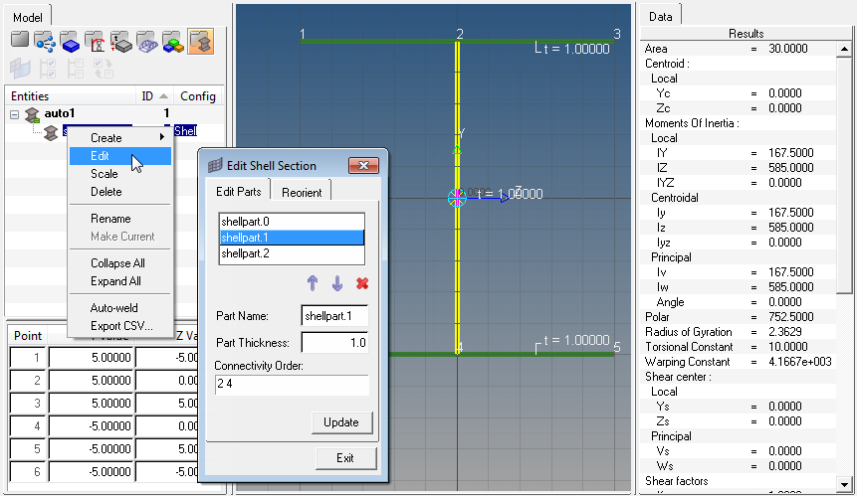Click the wireframe mesh view icon

tap(147, 41)
